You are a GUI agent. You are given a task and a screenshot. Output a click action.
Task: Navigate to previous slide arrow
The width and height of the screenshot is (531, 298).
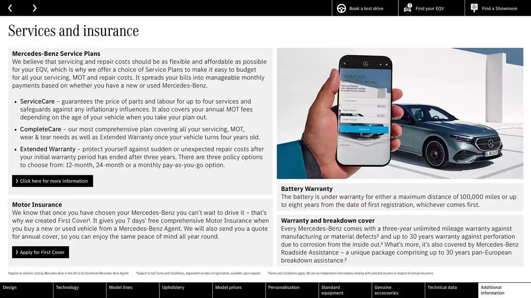point(10,8)
